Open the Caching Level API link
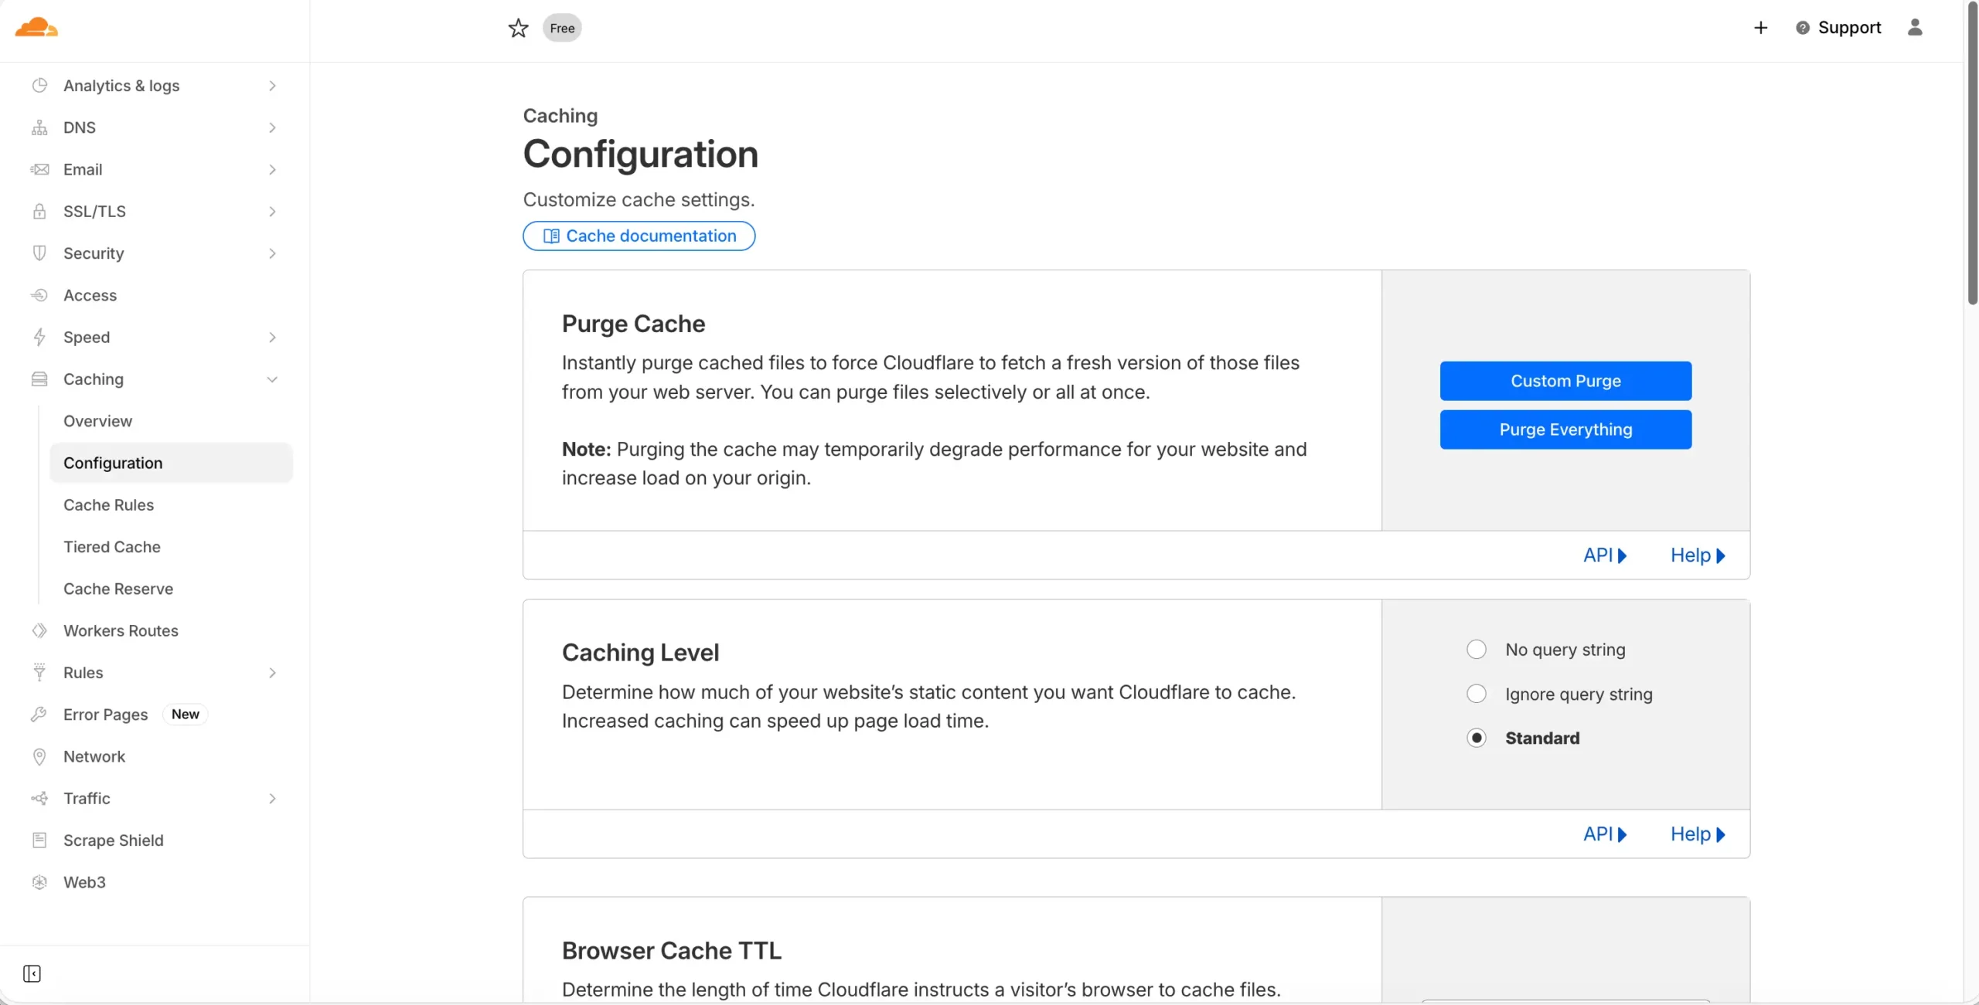The image size is (1979, 1005). (x=1605, y=834)
